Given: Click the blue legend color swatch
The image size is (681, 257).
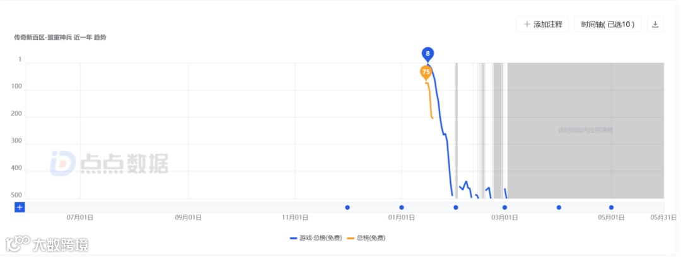Looking at the screenshot, I should coord(293,238).
